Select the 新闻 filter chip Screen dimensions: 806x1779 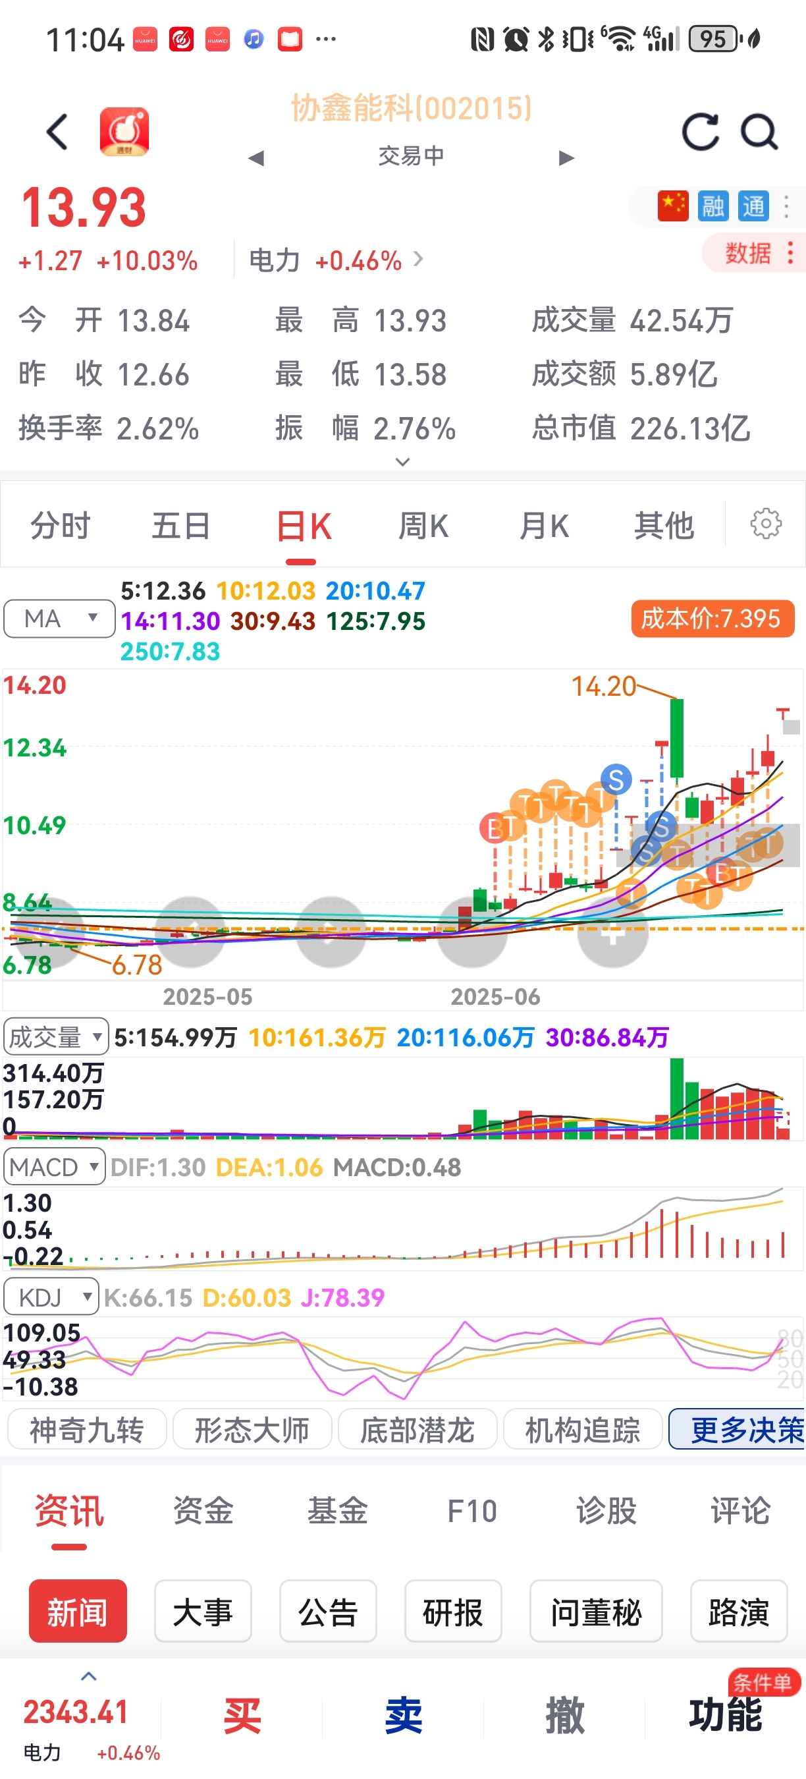click(78, 1611)
